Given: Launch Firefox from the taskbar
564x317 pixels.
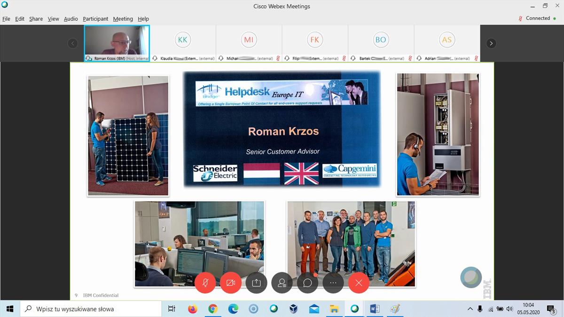Looking at the screenshot, I should 192,309.
